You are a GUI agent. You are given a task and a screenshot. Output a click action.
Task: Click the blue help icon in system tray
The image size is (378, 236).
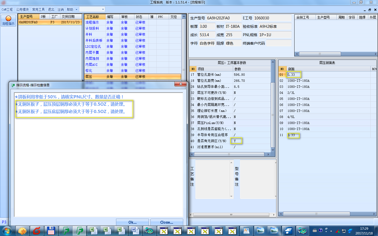point(321,230)
